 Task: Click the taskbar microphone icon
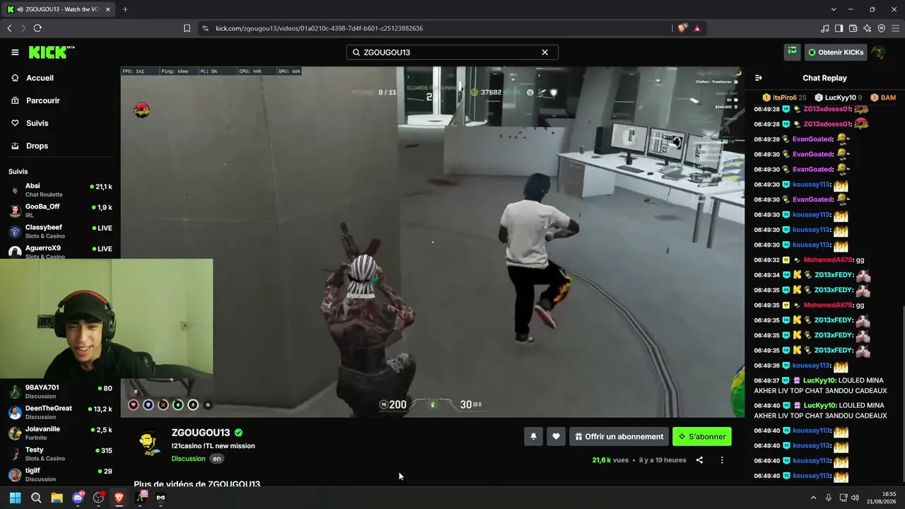click(829, 498)
